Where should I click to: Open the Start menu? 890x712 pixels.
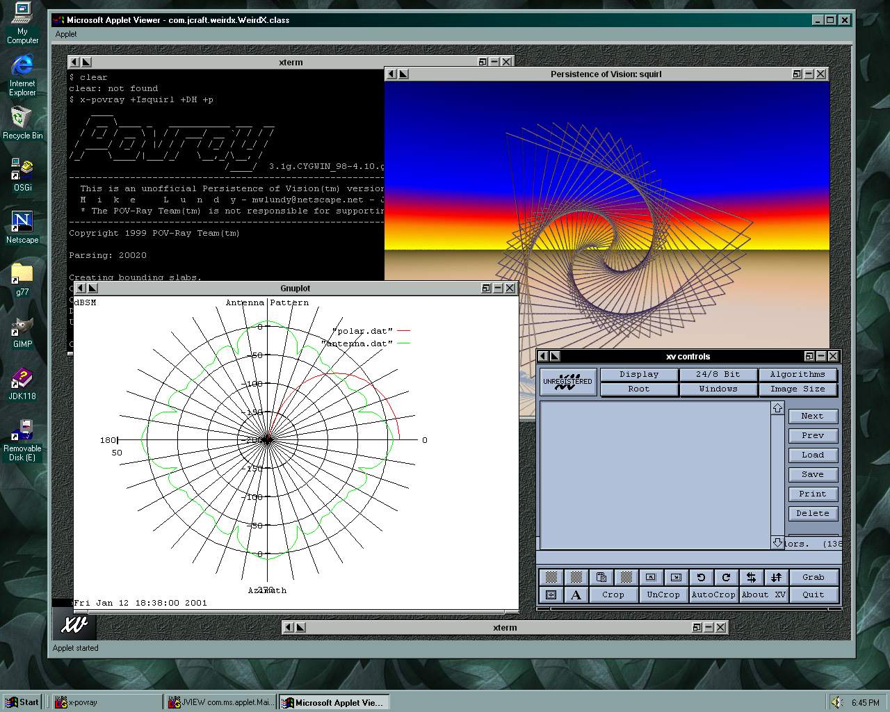(22, 702)
